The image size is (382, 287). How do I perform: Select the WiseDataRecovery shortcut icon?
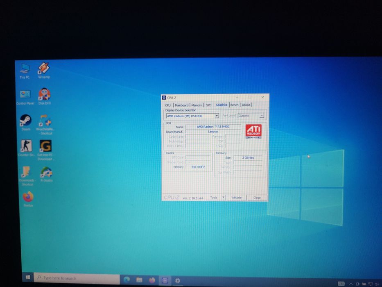click(x=45, y=125)
